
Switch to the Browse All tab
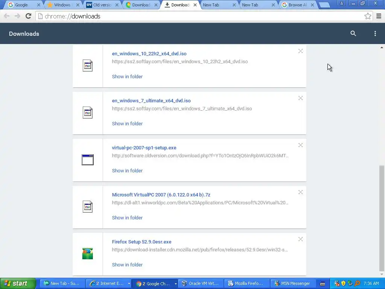297,5
